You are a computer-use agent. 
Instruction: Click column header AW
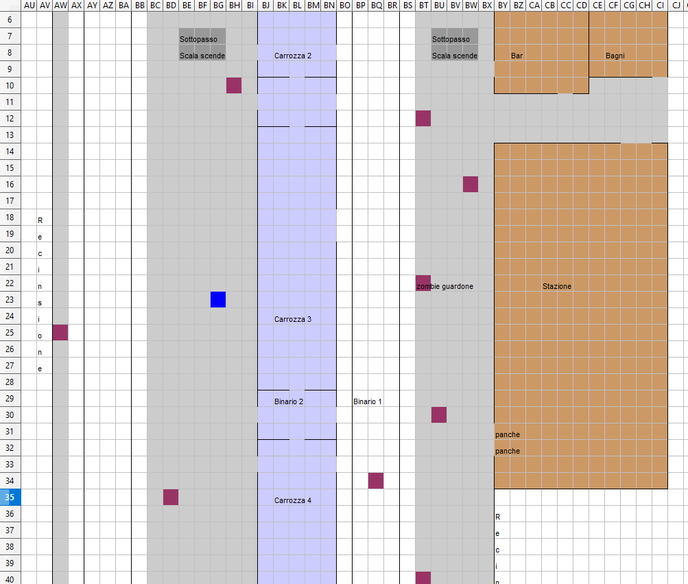tap(60, 5)
